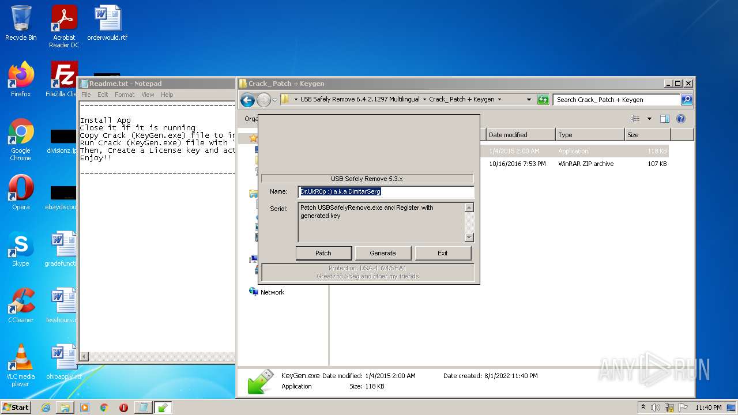Click the Explorer Forward arrow button
738x415 pixels.
point(263,100)
